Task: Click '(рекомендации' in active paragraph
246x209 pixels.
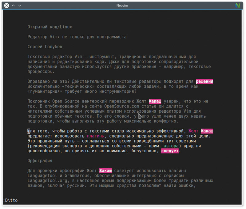Action: (x=44, y=146)
